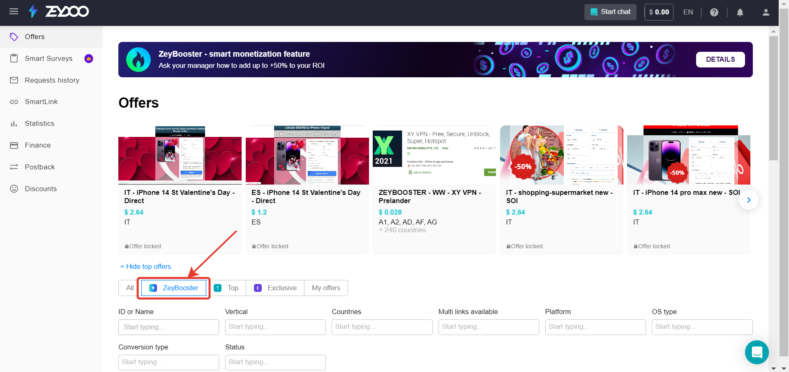
Task: Collapse with Hide top offers link
Action: coord(145,266)
